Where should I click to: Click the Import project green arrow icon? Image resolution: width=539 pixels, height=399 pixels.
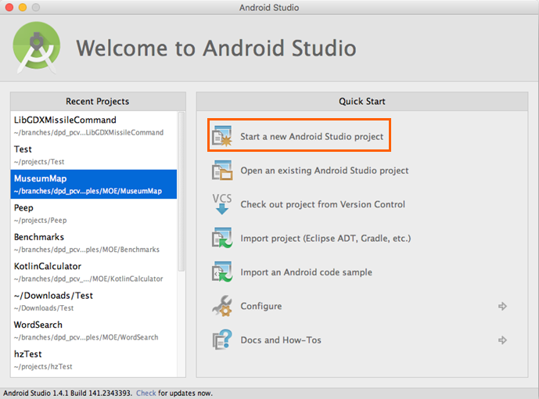coord(221,238)
